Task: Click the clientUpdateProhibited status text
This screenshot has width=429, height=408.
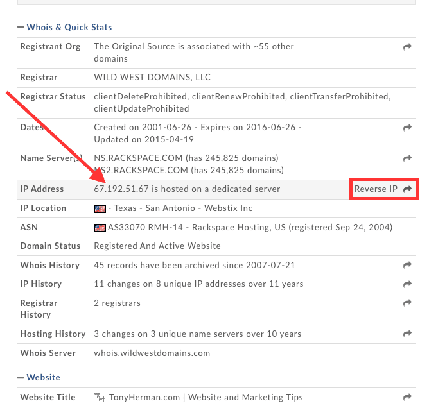Action: click(141, 109)
